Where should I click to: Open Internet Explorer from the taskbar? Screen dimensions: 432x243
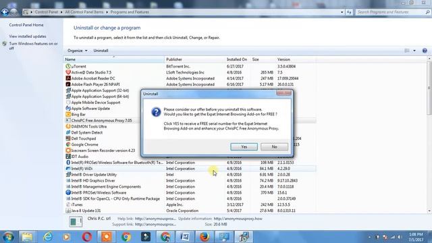click(x=47, y=237)
